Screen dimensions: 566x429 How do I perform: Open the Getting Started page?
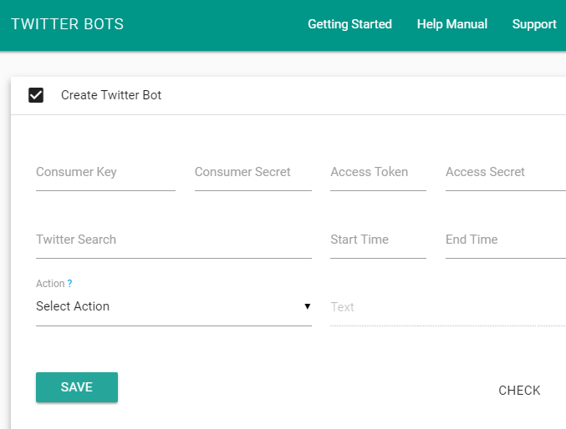[349, 24]
